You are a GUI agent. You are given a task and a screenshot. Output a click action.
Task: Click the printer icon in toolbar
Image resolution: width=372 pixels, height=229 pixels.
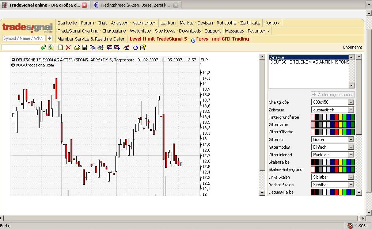[x=100, y=47]
